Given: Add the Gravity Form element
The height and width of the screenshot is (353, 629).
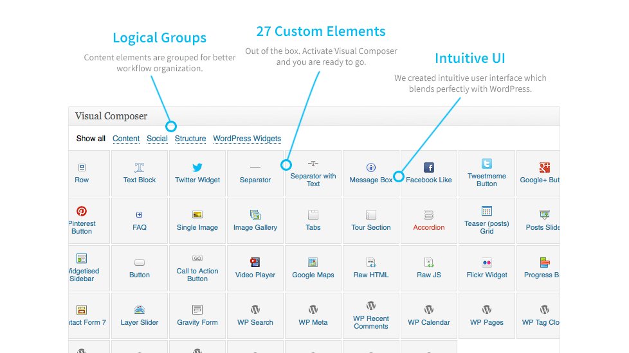Looking at the screenshot, I should [x=197, y=316].
